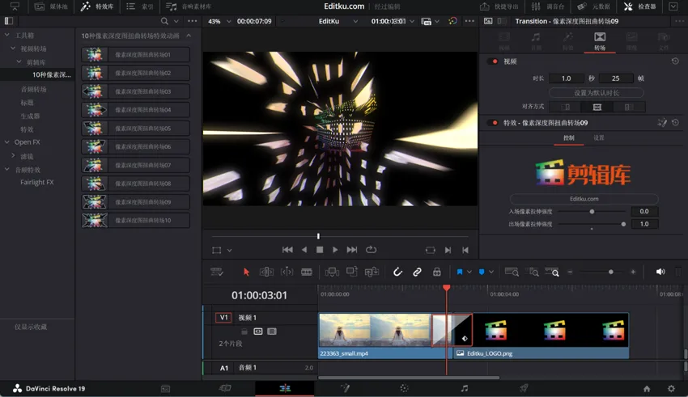This screenshot has height=397, width=688.
Task: Toggle the 视频 section enable switch
Action: point(494,61)
